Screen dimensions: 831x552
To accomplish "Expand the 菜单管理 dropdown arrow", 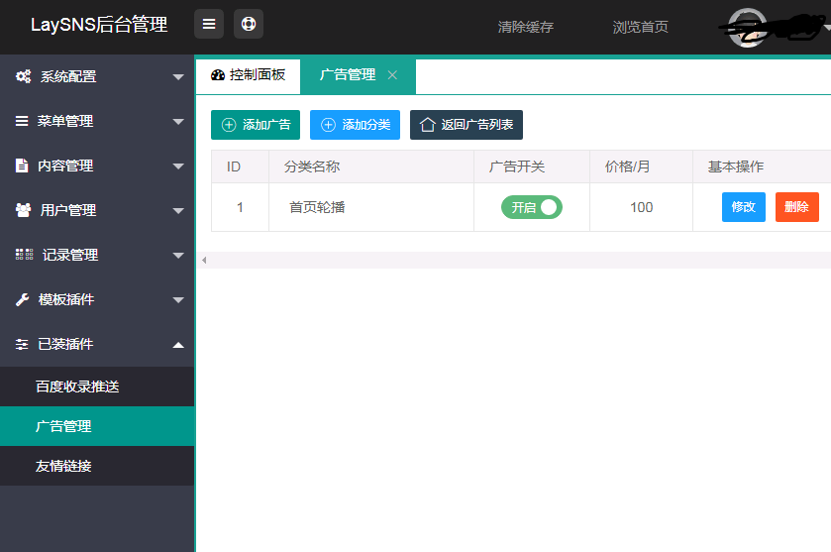I will point(178,121).
